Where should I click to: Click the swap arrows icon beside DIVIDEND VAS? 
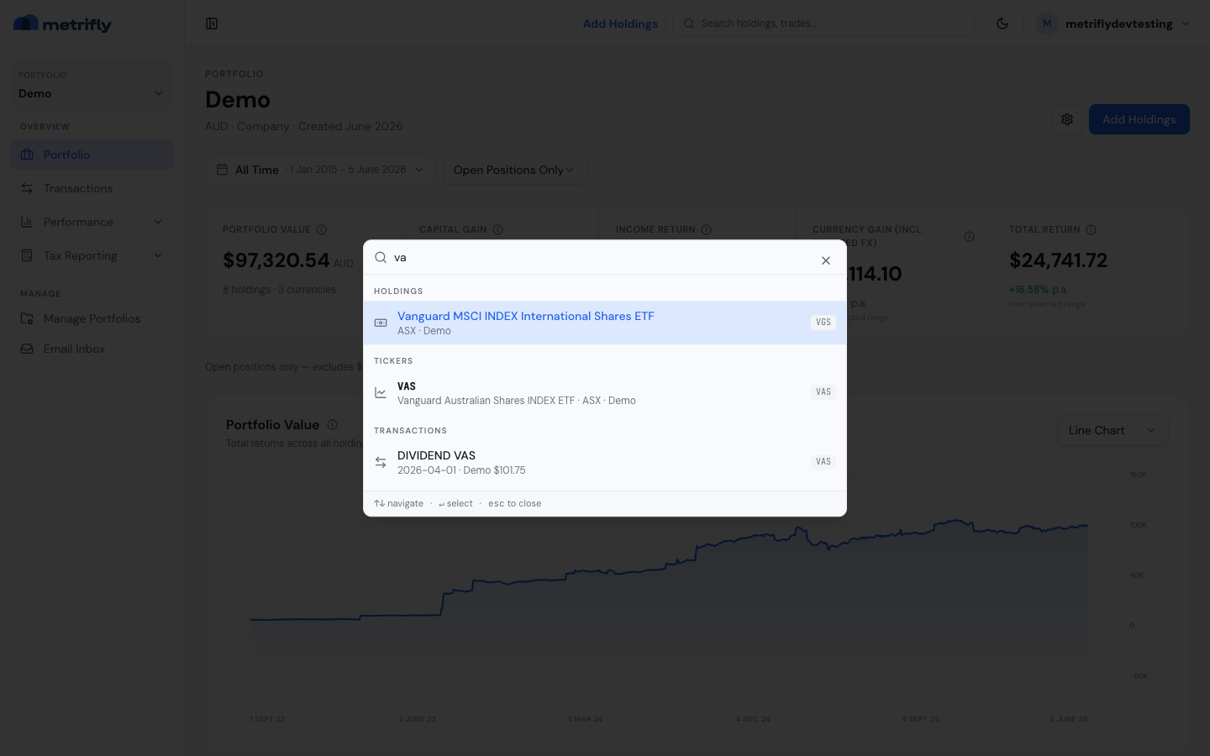coord(381,462)
